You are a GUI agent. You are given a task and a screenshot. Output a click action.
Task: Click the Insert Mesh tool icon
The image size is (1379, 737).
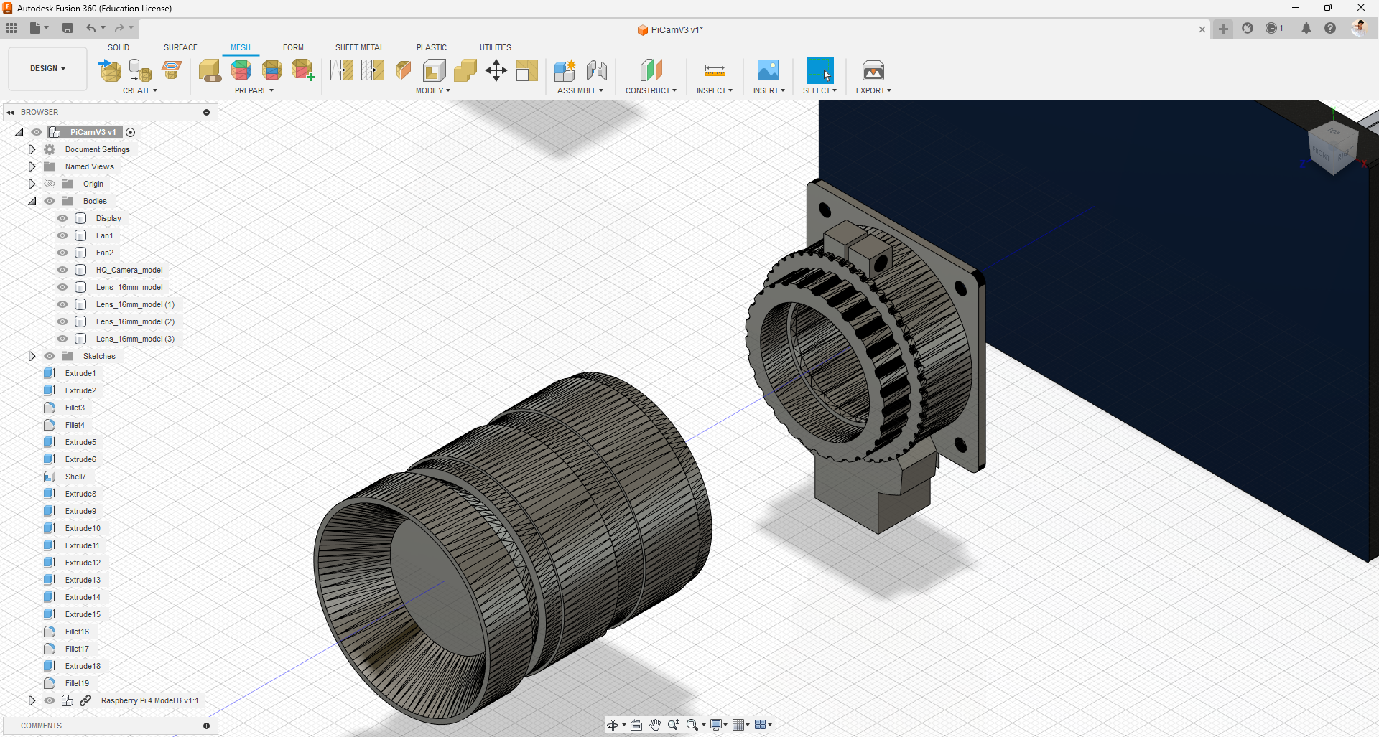[110, 70]
